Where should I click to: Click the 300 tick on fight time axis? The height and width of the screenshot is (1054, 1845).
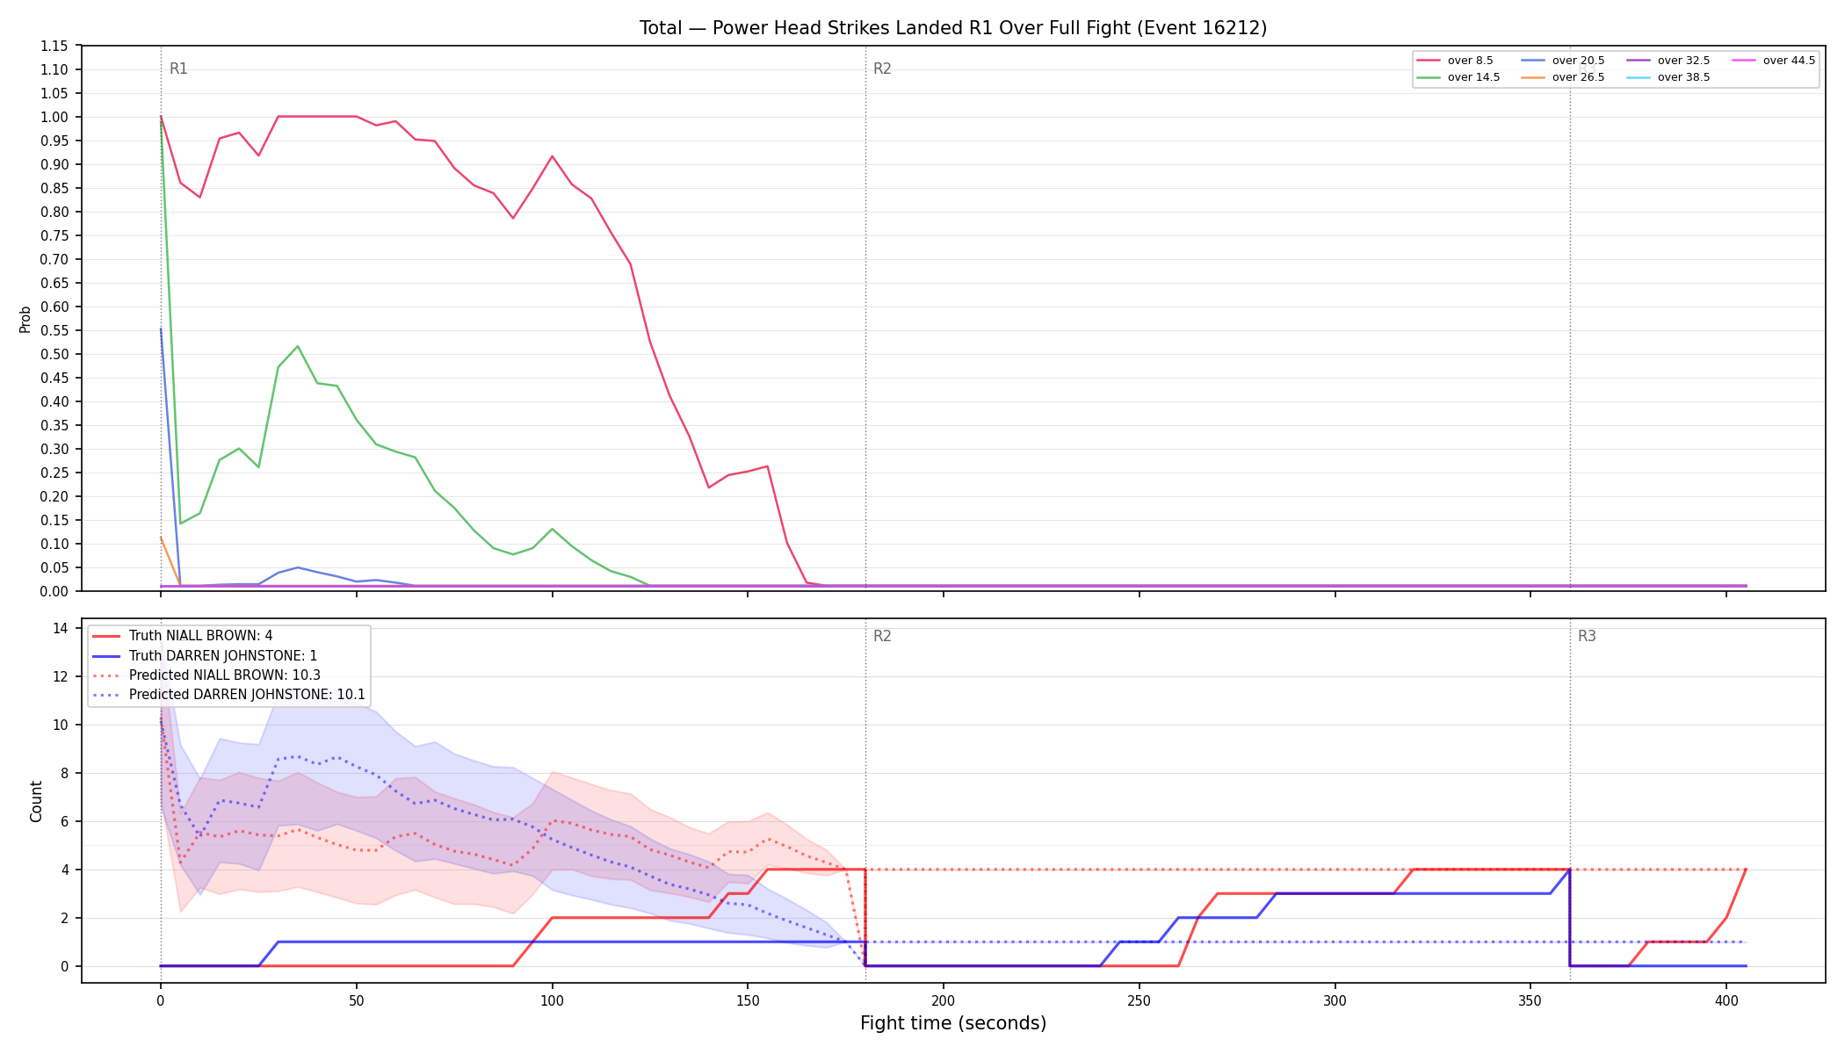coord(1335,1000)
